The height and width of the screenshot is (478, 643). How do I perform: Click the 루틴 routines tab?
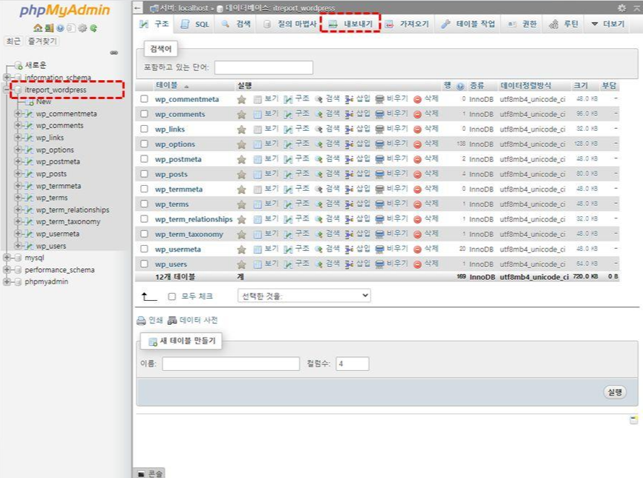[564, 24]
